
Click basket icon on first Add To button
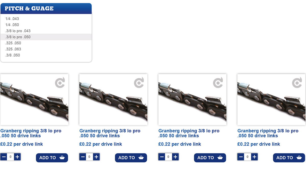coord(62,158)
